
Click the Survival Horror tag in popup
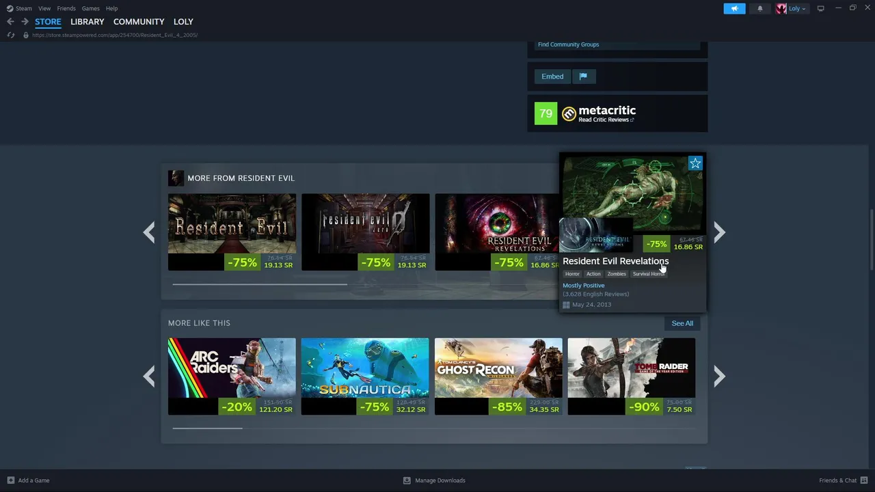(x=649, y=274)
